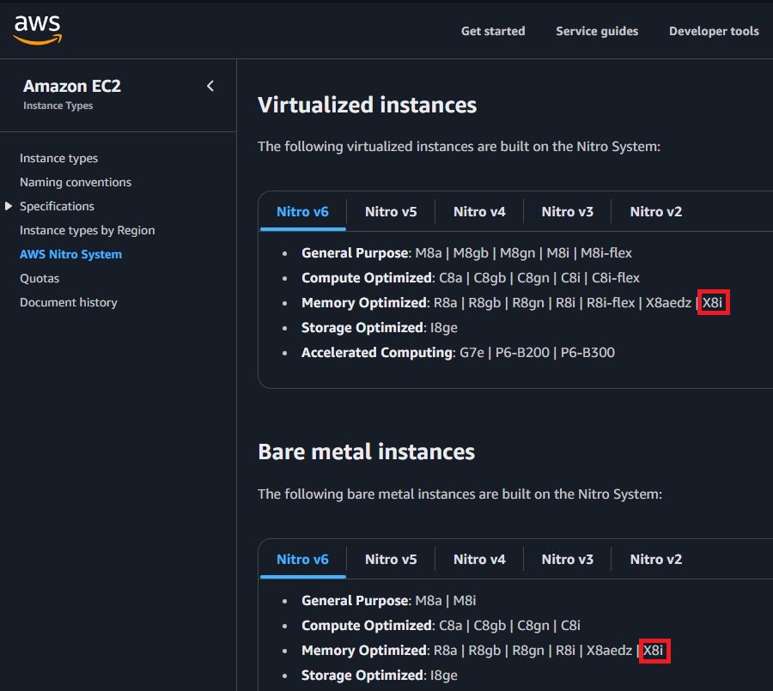
Task: Collapse the Amazon EC2 sidebar panel
Action: (210, 86)
